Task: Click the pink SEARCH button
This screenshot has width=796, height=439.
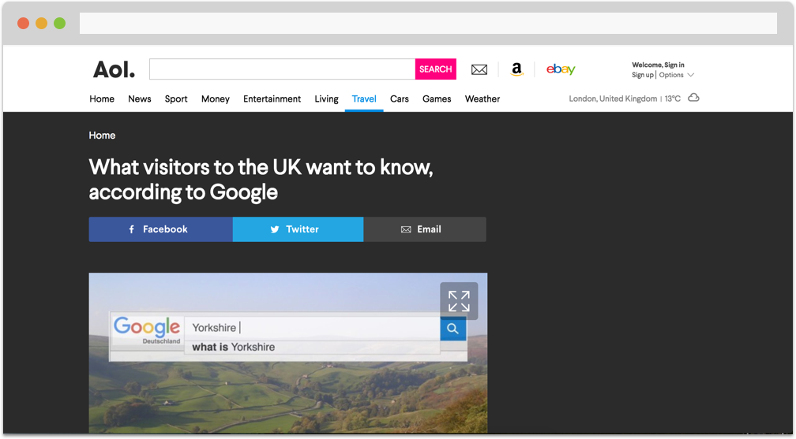Action: pyautogui.click(x=436, y=69)
